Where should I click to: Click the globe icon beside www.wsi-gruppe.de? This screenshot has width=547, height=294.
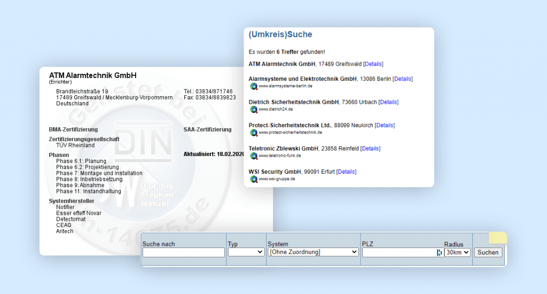click(x=254, y=179)
